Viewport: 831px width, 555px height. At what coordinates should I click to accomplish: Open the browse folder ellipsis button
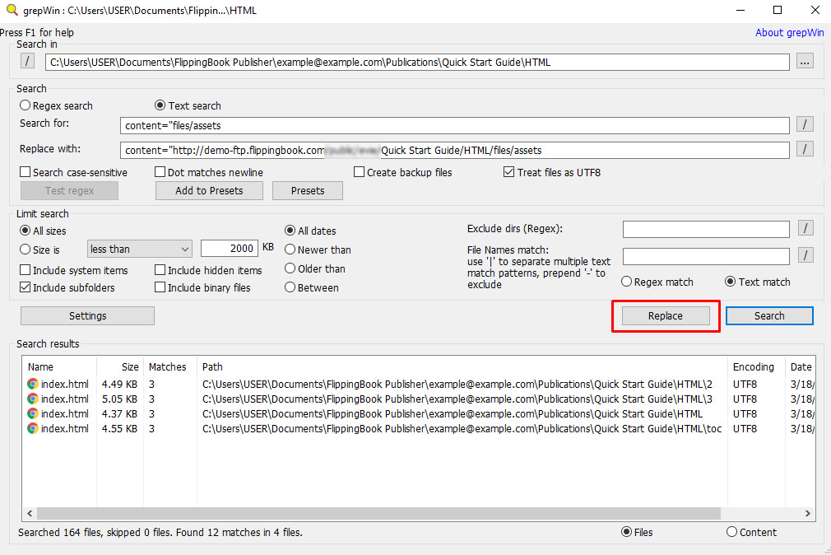[805, 62]
